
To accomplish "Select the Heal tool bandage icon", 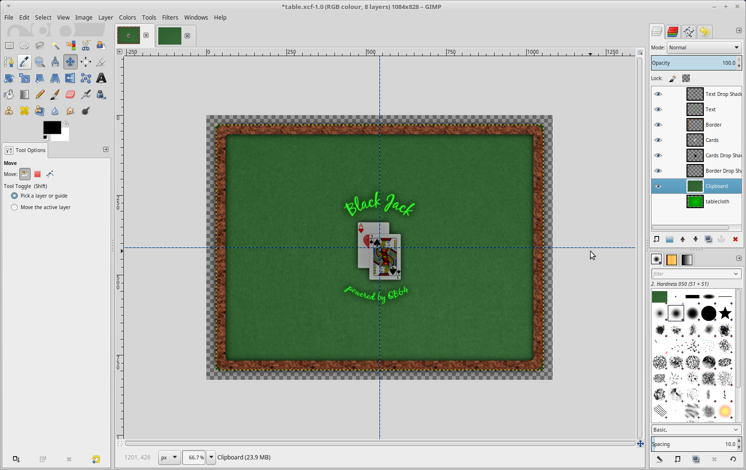I will point(24,111).
